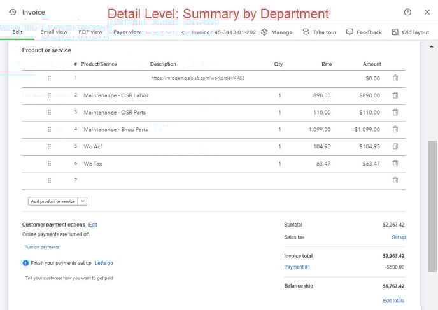Click Turn on payments link
438x310 pixels.
pos(42,247)
